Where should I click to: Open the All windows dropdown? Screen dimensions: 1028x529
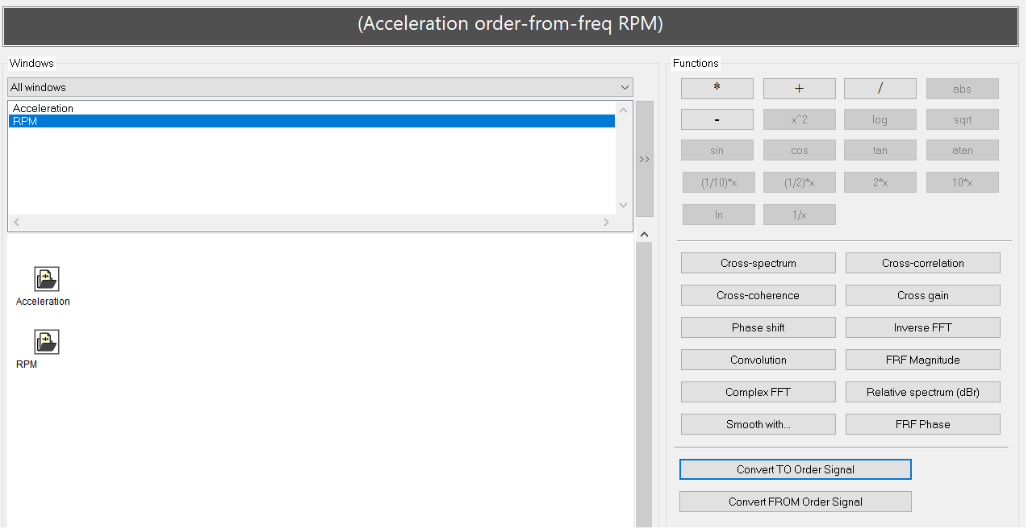tap(320, 87)
